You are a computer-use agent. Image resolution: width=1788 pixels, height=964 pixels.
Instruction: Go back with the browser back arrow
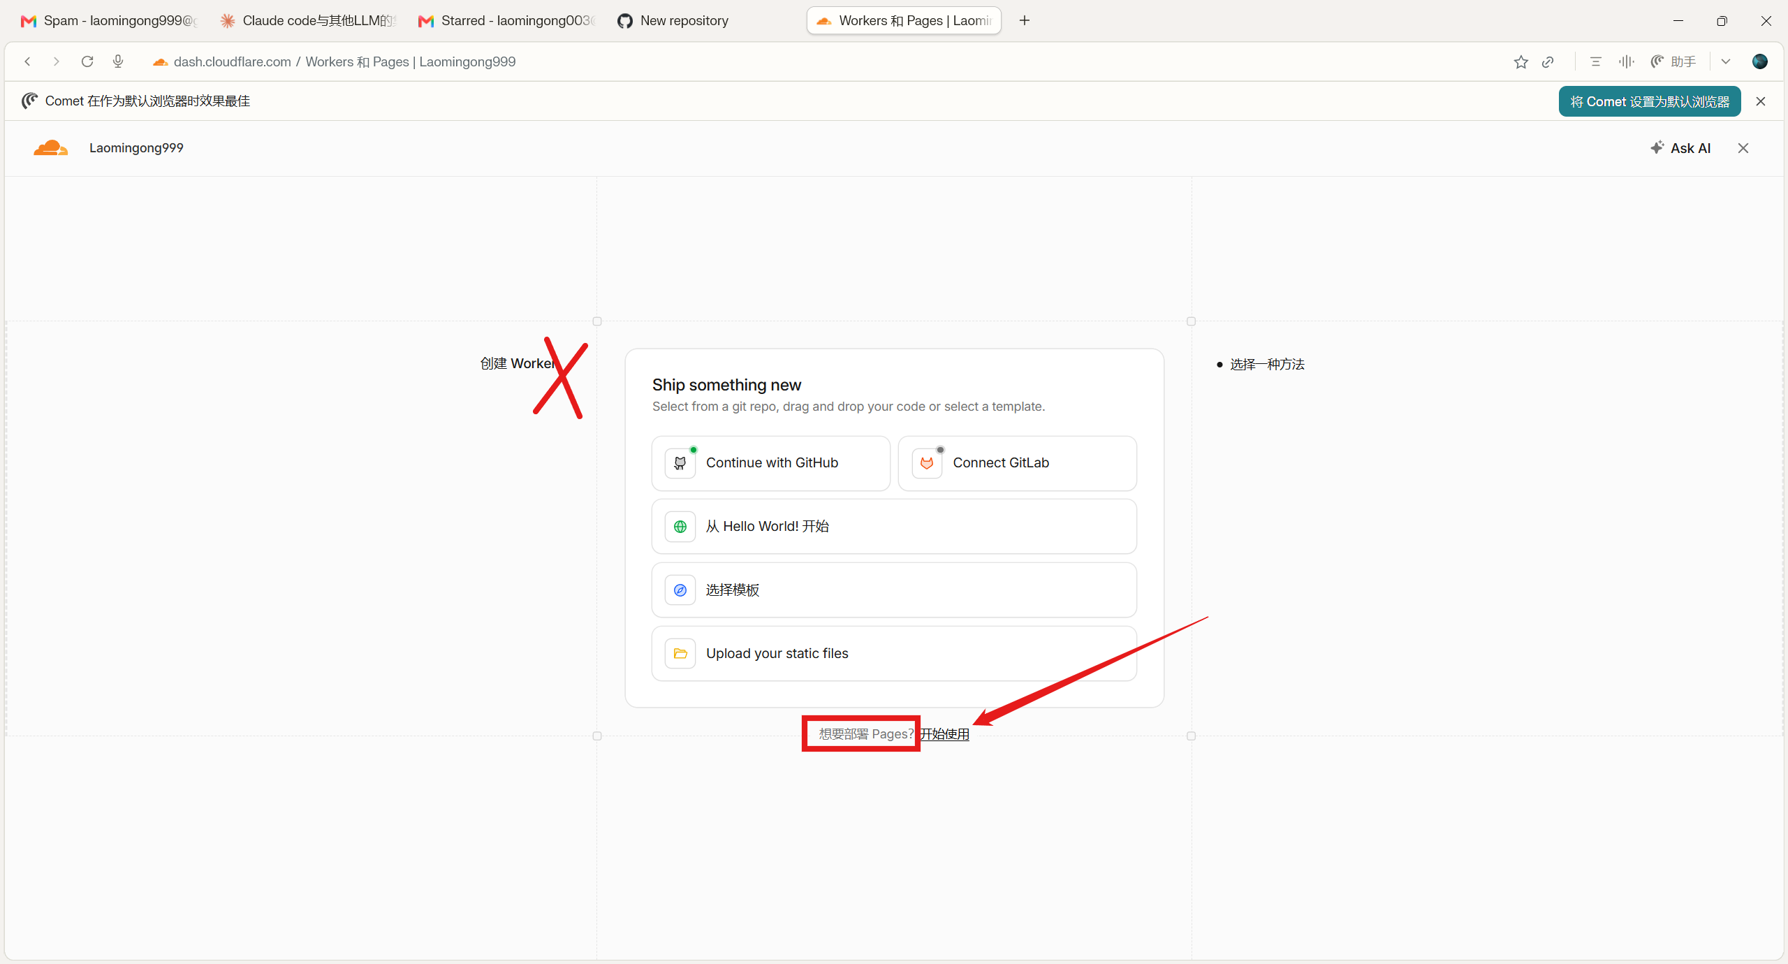(x=27, y=61)
